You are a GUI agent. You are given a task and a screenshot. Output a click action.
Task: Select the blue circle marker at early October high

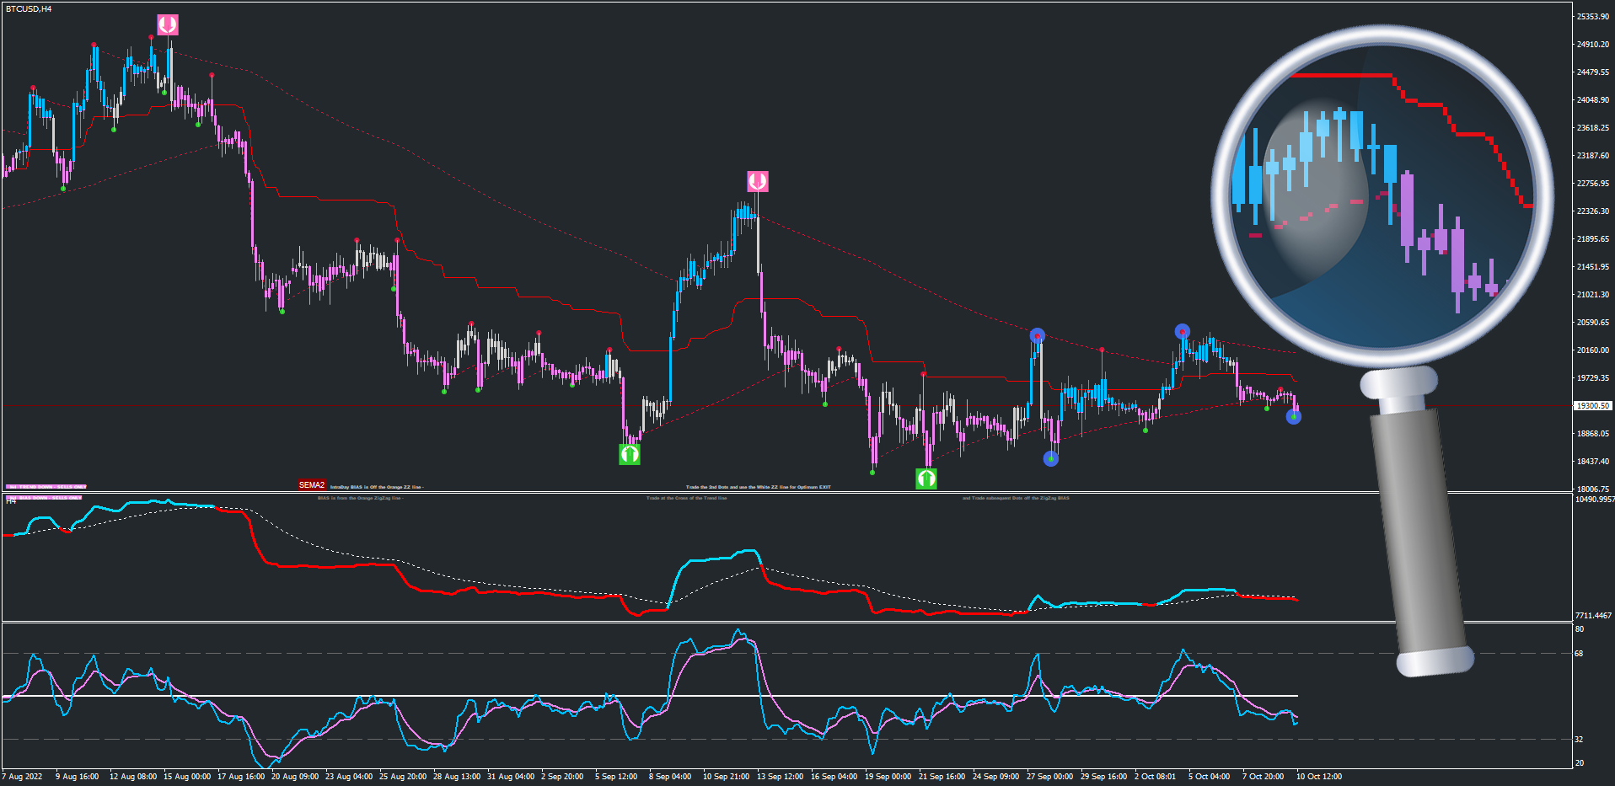coord(1183,331)
